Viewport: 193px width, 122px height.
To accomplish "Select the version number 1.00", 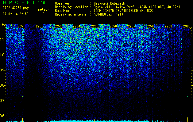I will (42, 2).
